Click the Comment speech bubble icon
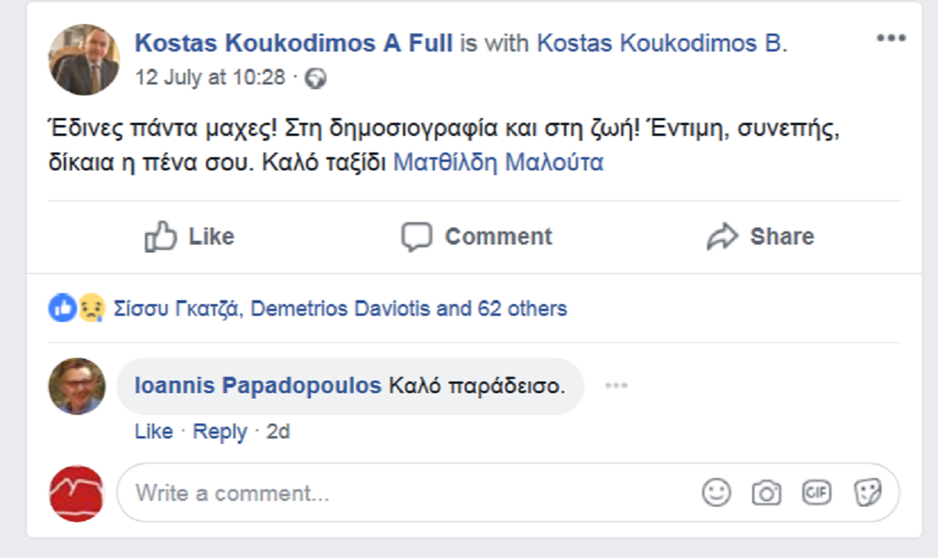 tap(416, 236)
